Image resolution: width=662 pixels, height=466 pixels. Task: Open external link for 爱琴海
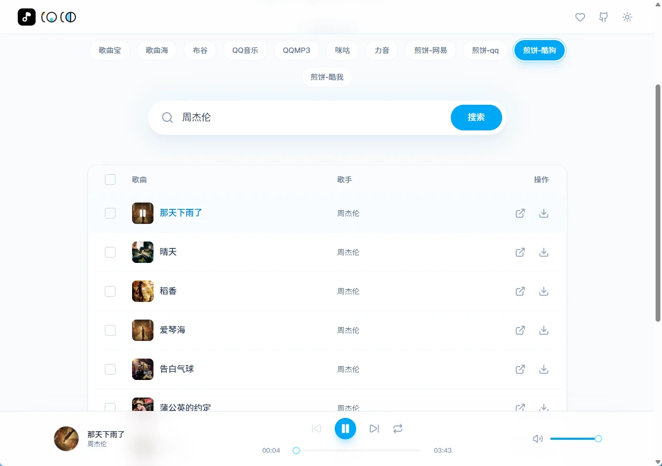[x=520, y=330]
